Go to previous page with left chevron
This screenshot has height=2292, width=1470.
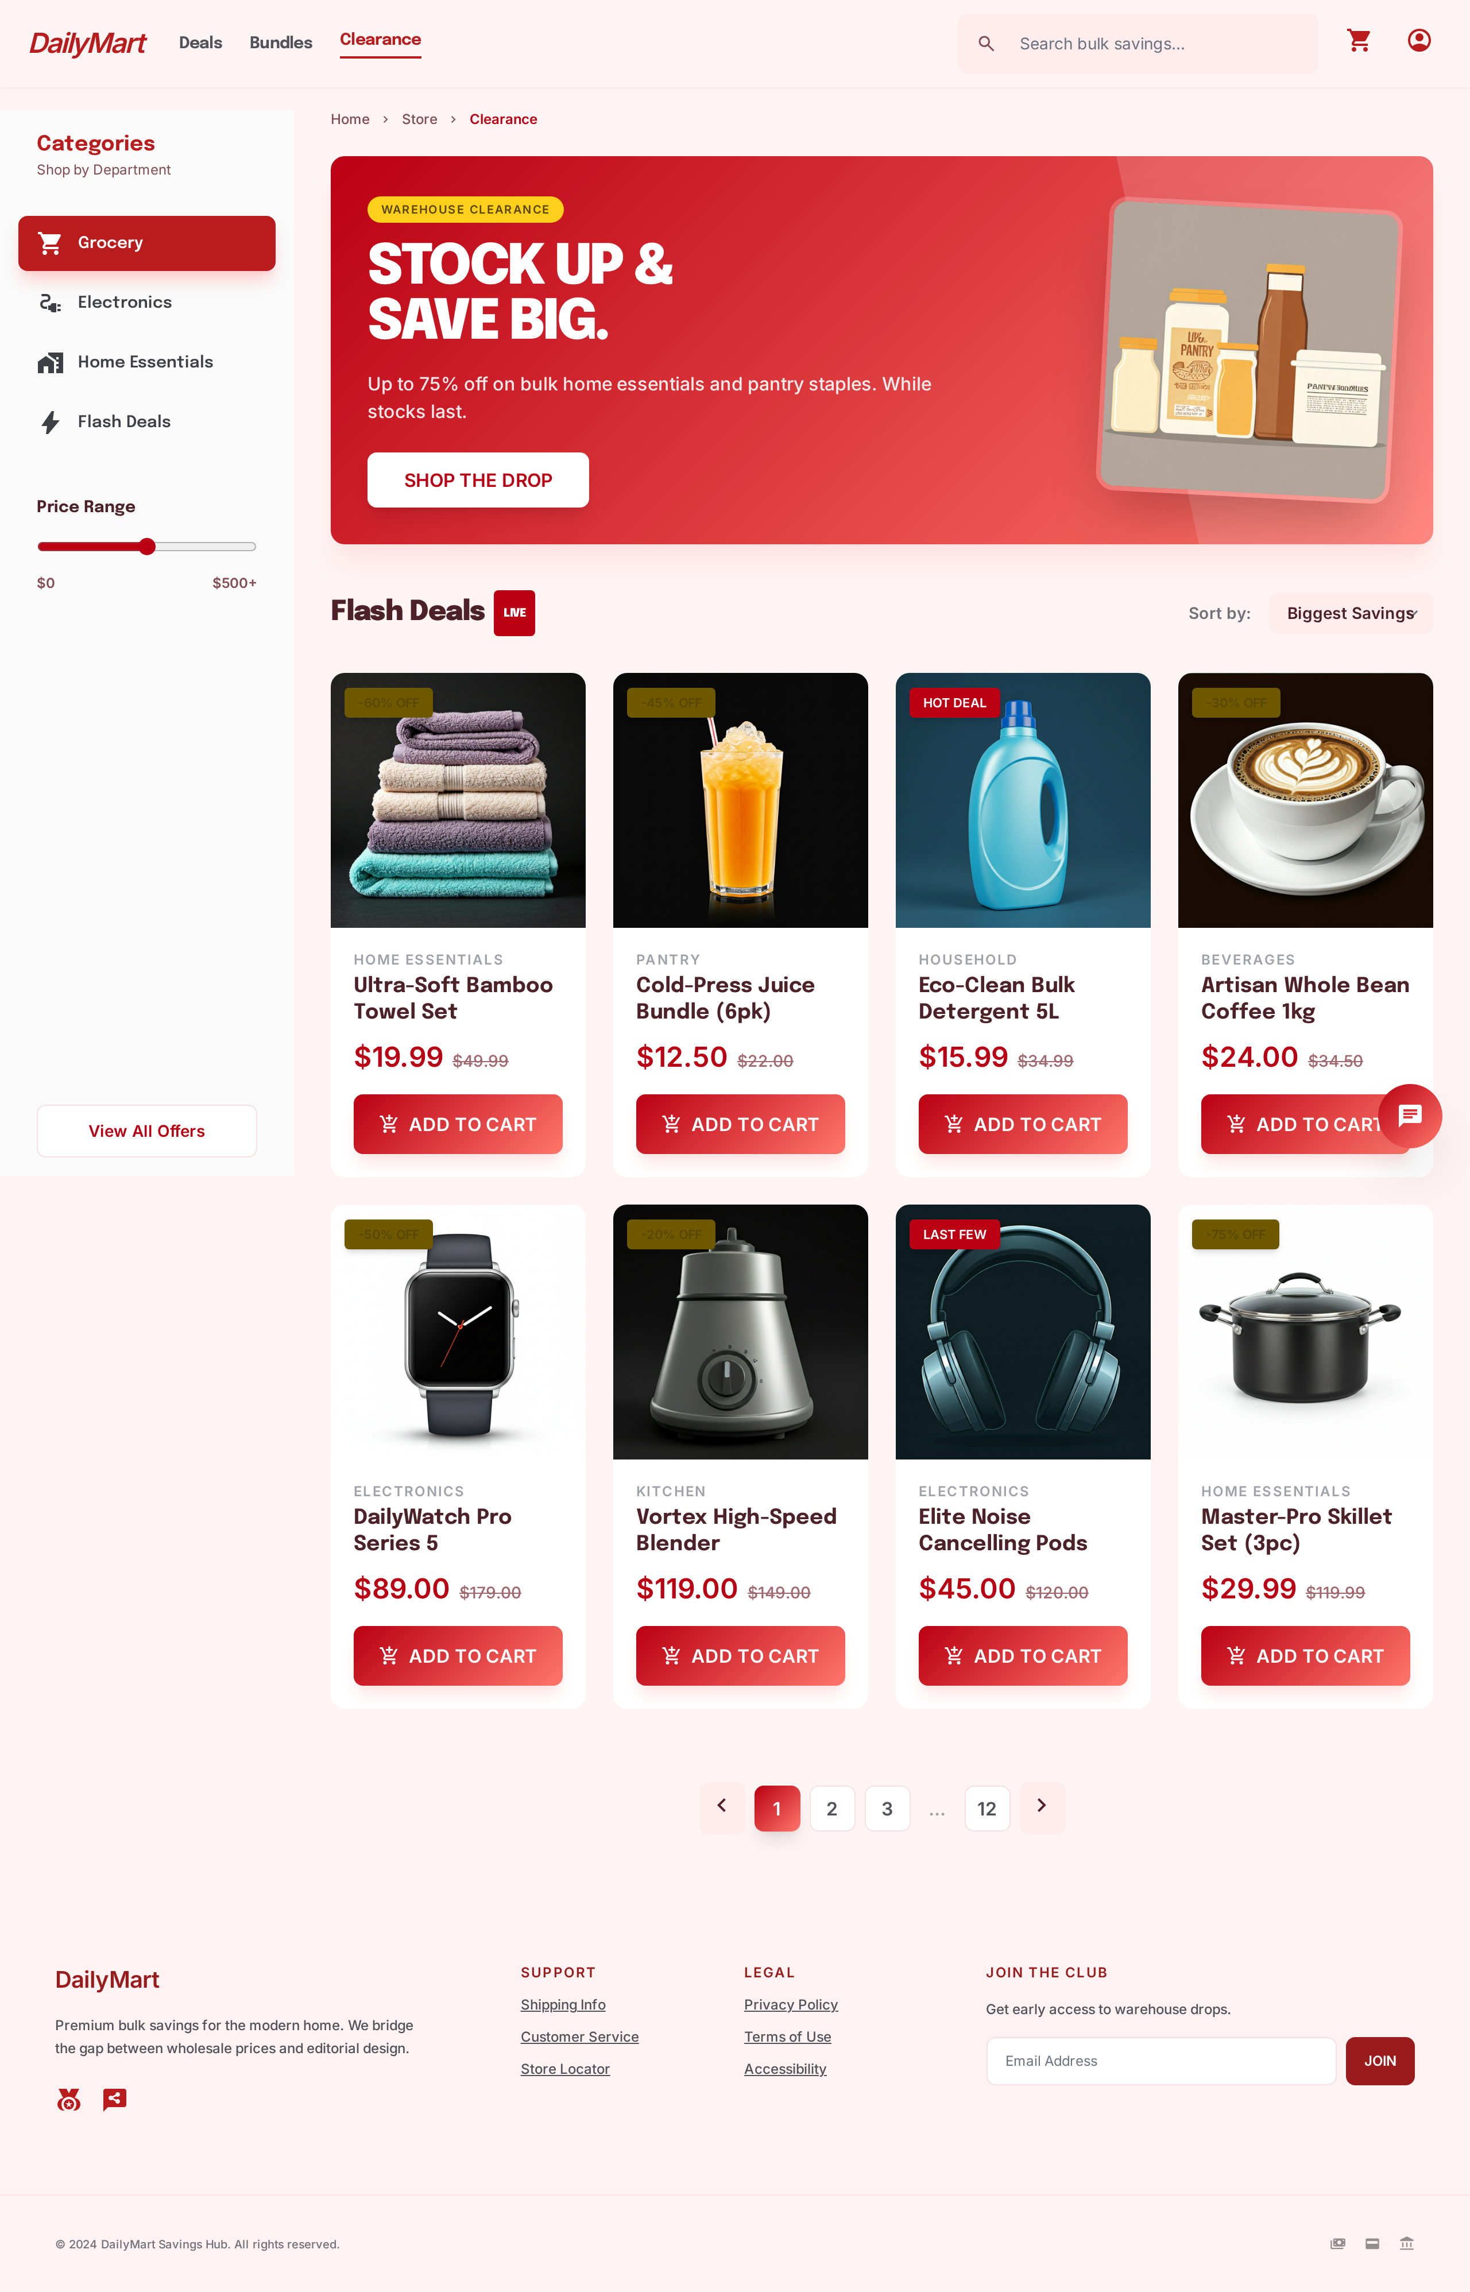(x=722, y=1806)
